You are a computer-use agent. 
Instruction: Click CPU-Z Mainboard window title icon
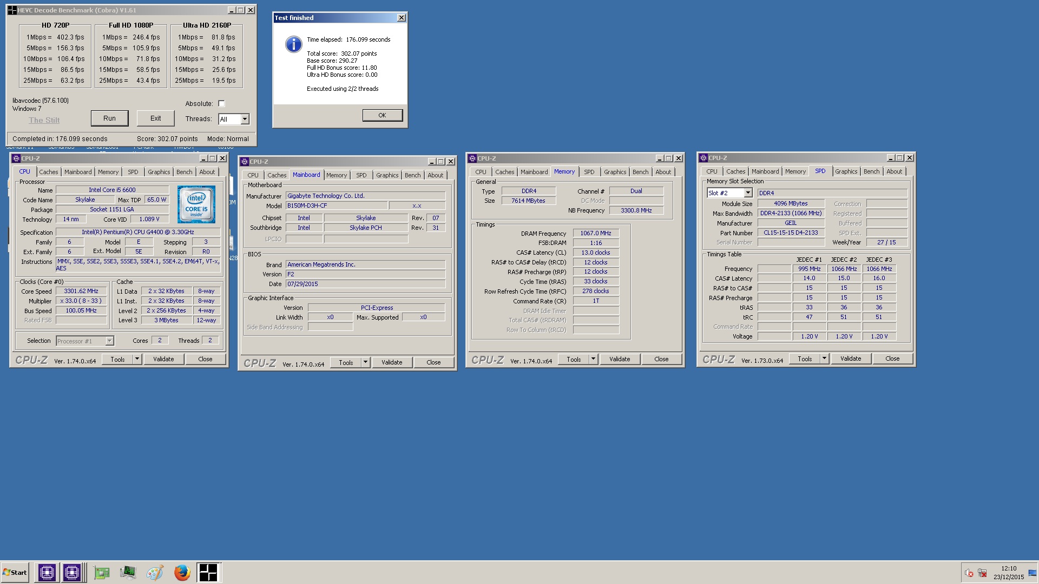click(244, 162)
